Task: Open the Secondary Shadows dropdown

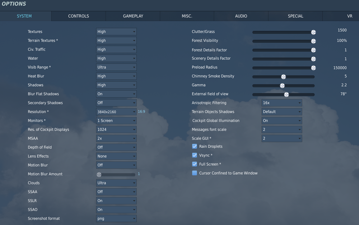Action: coord(116,103)
